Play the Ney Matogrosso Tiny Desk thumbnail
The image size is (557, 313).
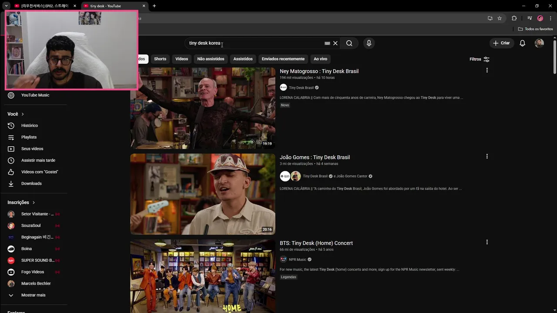(203, 108)
